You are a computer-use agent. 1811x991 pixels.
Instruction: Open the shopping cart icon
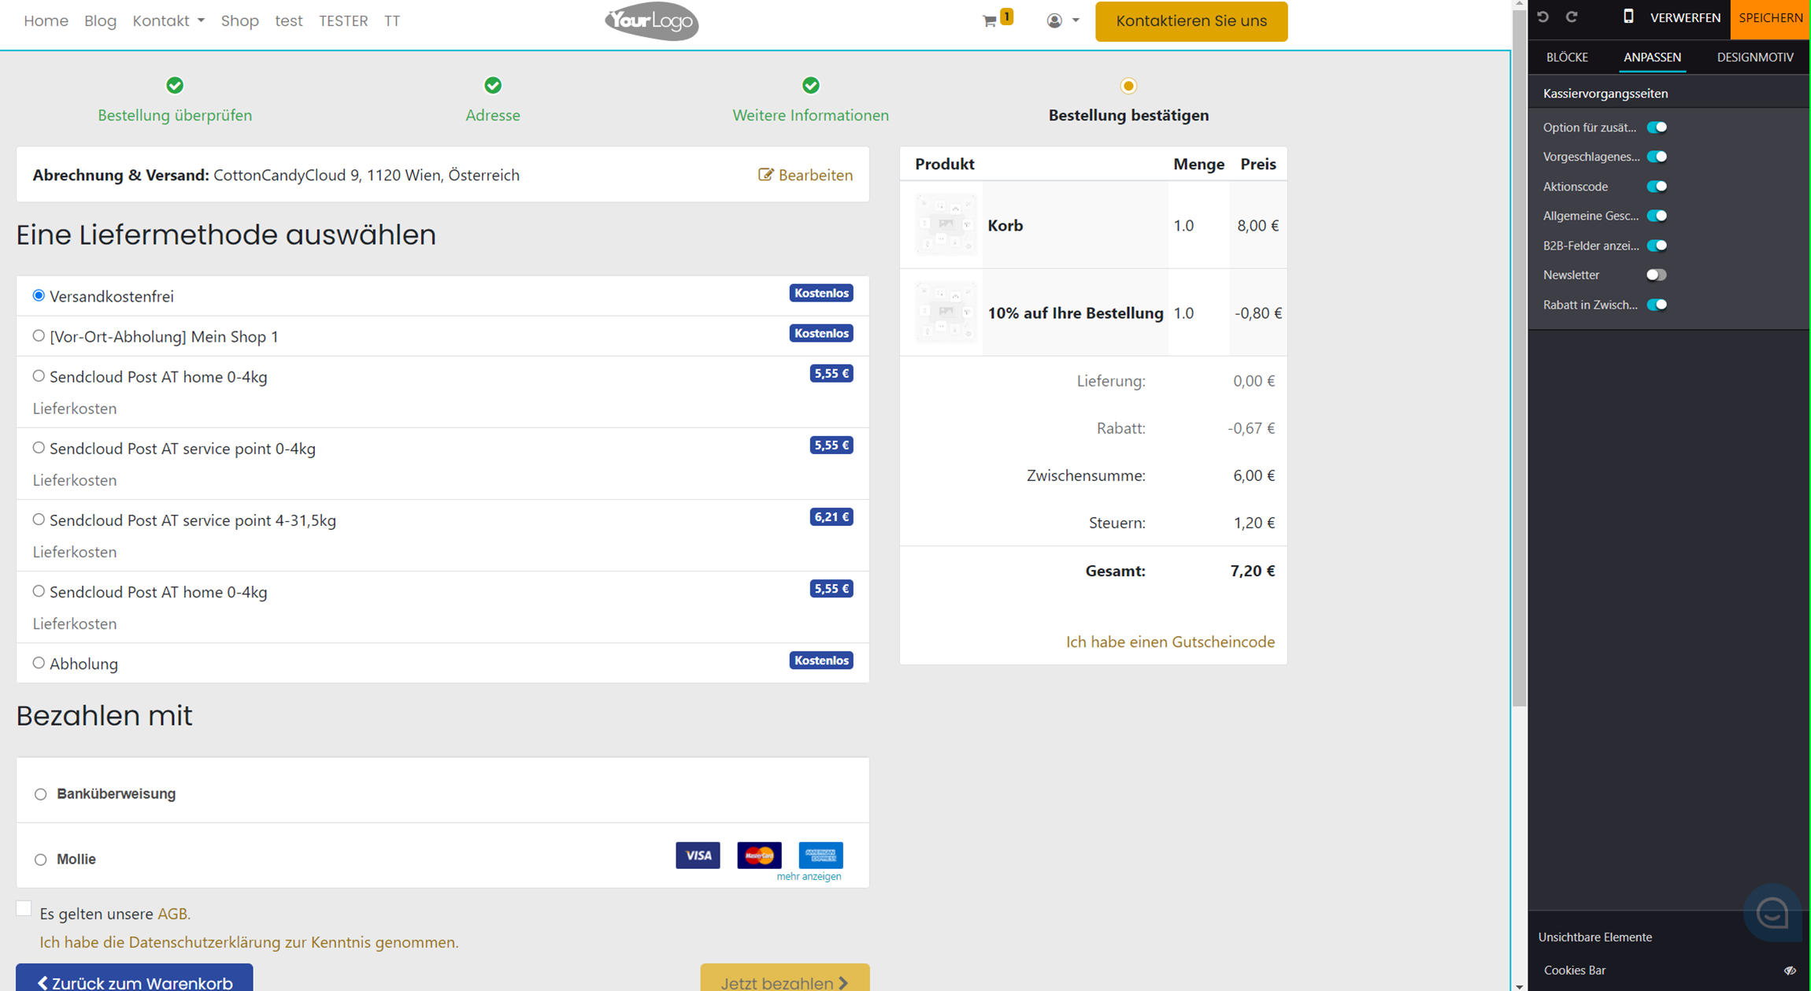(x=990, y=21)
